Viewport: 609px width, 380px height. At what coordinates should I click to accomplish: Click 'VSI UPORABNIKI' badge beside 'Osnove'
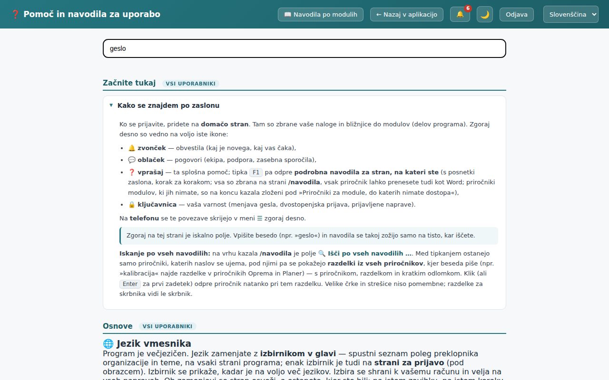[167, 326]
